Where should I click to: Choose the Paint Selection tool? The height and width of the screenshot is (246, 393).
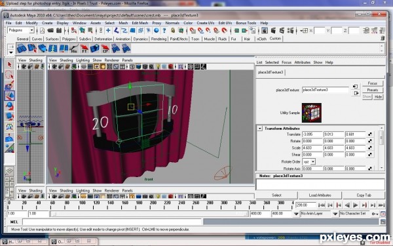pos(10,85)
